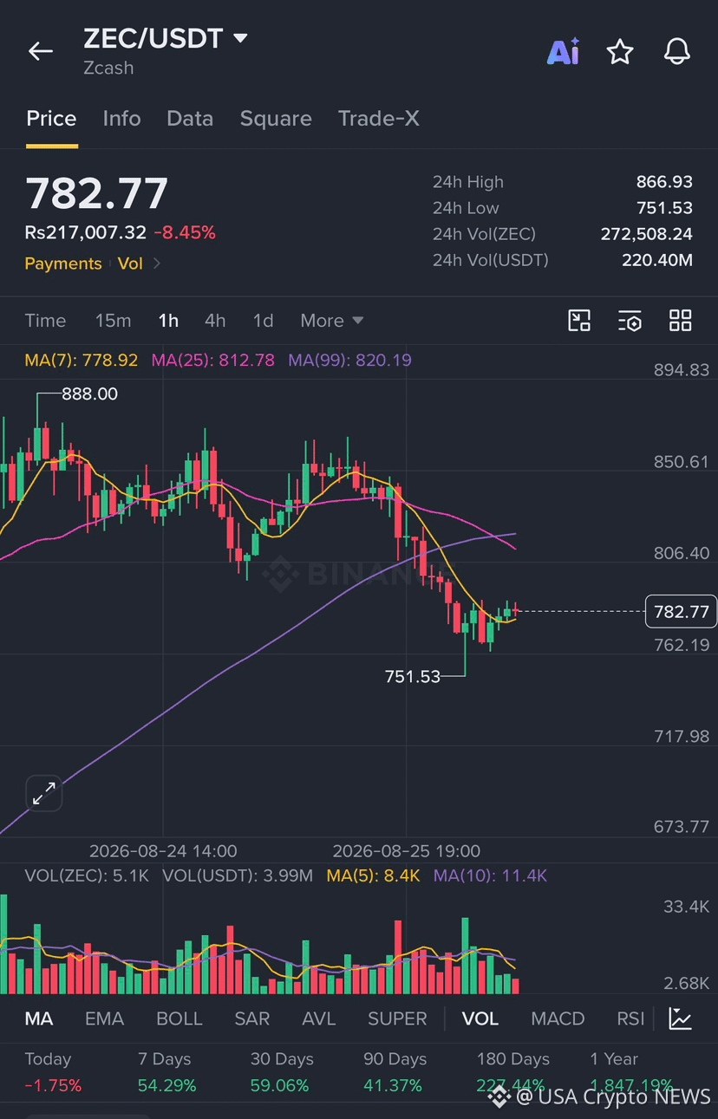Toggle the SUPER indicator
This screenshot has width=718, height=1119.
397,1018
